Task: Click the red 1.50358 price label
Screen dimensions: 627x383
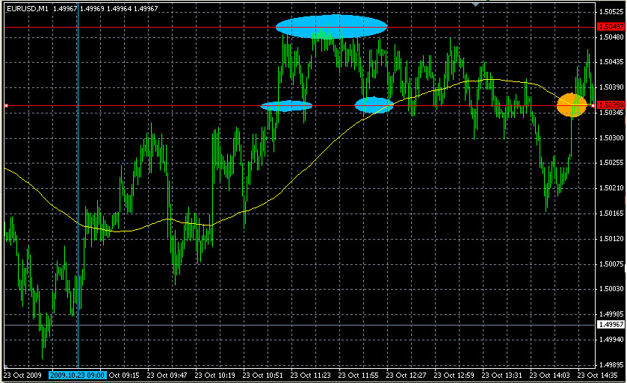Action: (x=611, y=105)
